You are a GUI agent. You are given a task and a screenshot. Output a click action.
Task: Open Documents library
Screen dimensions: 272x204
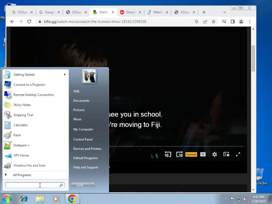pos(81,101)
